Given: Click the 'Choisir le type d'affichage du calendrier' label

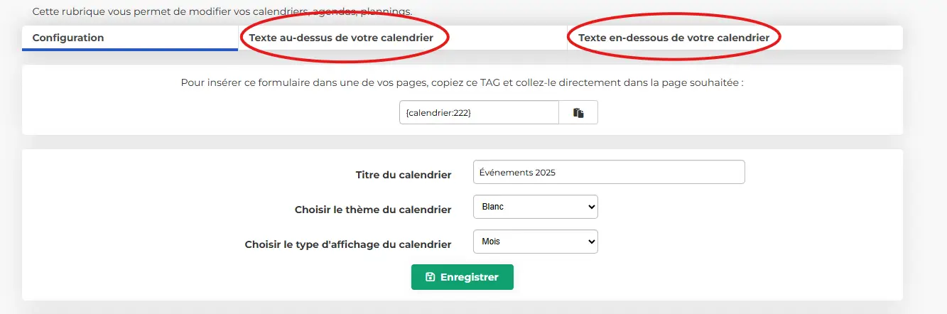Looking at the screenshot, I should coord(348,244).
